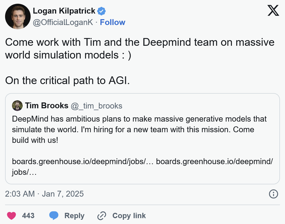Viewport: 285px width, 224px height.
Task: Open Tim Brooks' small avatar
Action: [x=17, y=106]
